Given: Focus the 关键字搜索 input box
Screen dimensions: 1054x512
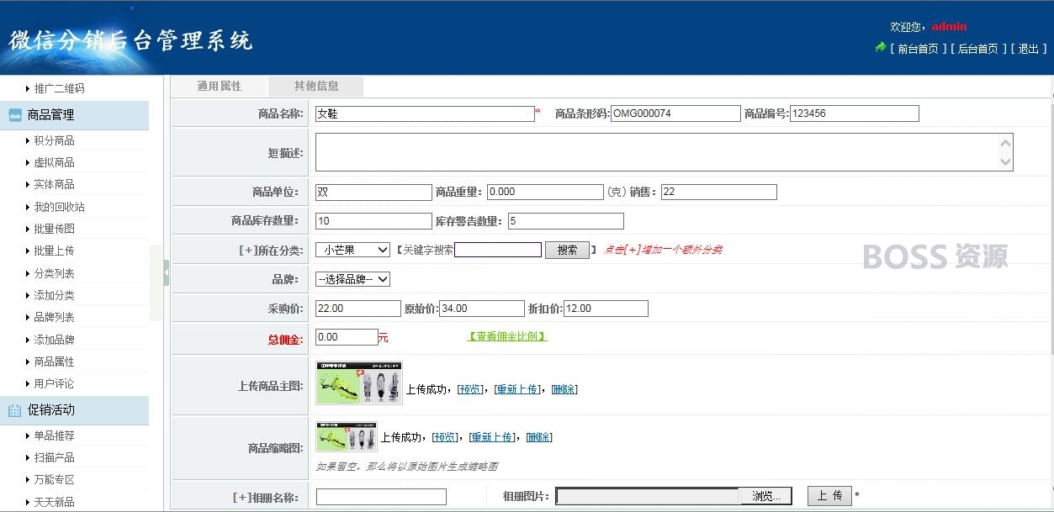Looking at the screenshot, I should tap(498, 250).
